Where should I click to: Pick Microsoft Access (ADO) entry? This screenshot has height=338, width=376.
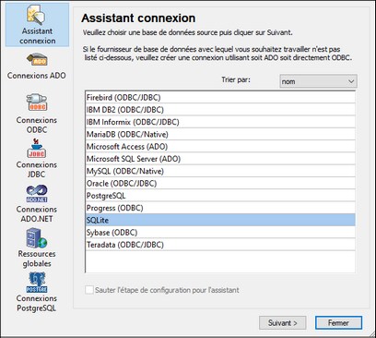pyautogui.click(x=220, y=147)
